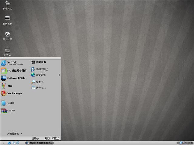Open the 我的电脑 desktop icon

[x=7, y=21]
